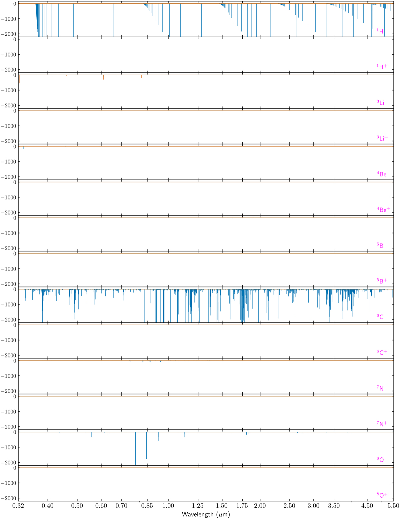
Task: Click the ¹H species label
Action: coord(380,31)
